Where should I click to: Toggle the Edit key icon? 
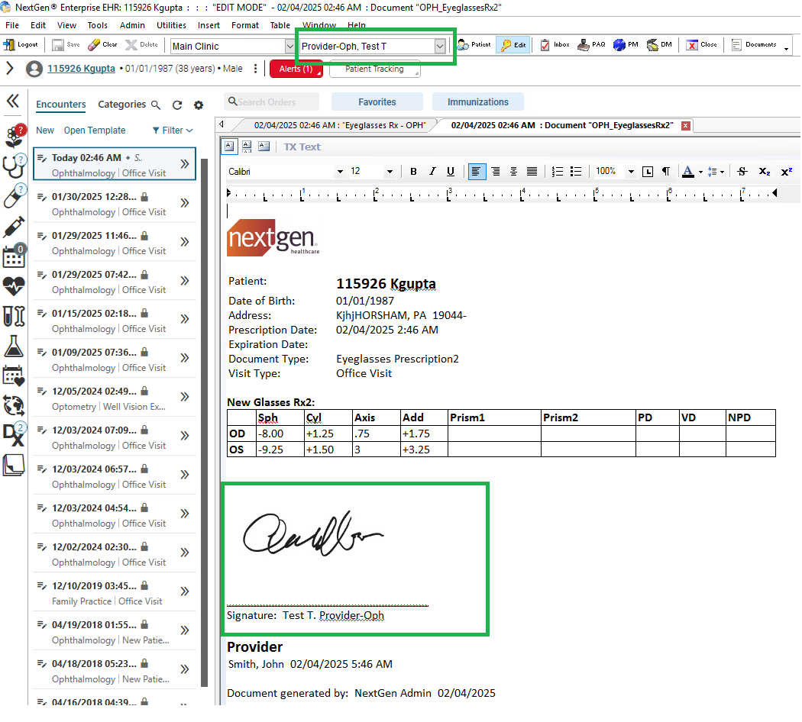click(x=513, y=45)
